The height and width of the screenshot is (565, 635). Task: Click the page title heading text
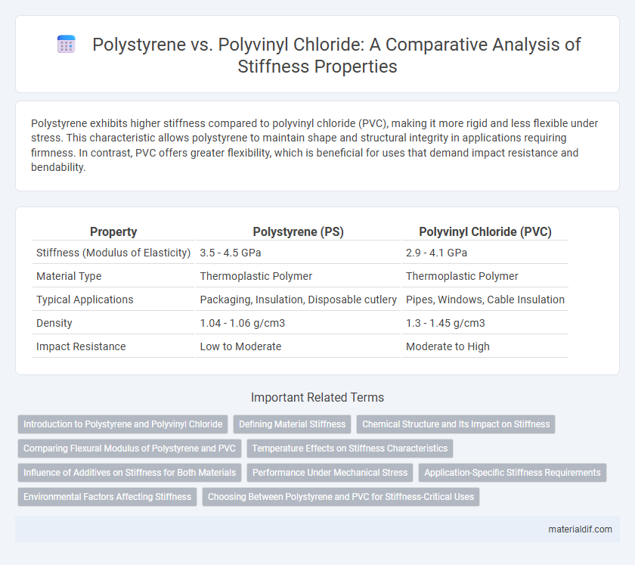pyautogui.click(x=336, y=55)
